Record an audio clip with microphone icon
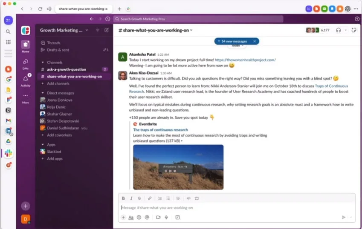Screen dimensions: 362x229 click(x=166, y=217)
